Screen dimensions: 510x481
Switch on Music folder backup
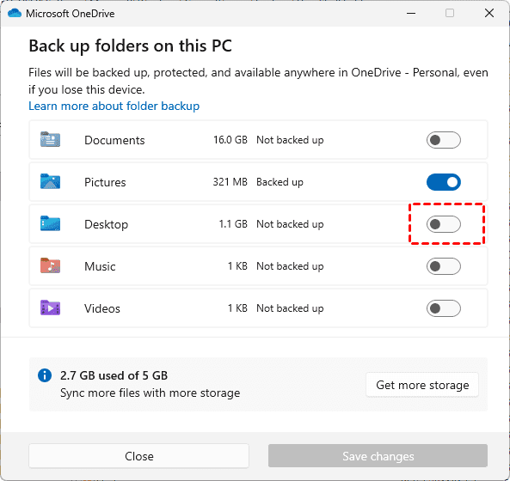coord(443,266)
